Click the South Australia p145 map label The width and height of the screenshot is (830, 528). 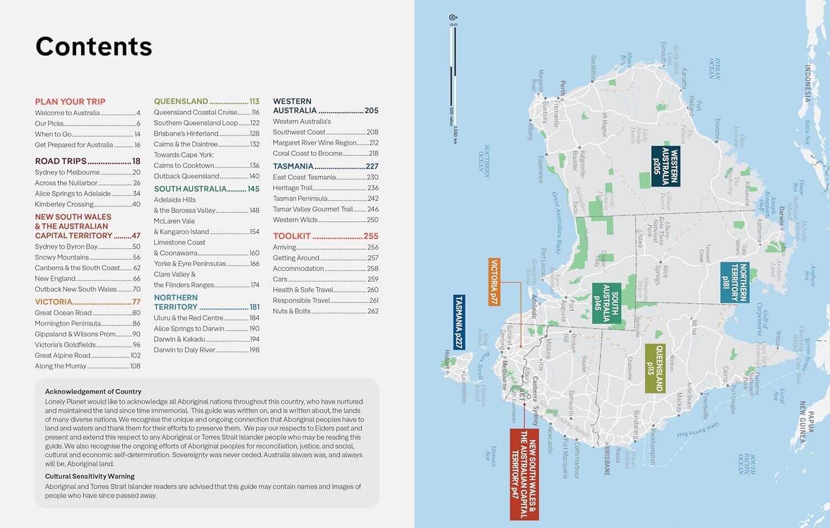(606, 303)
